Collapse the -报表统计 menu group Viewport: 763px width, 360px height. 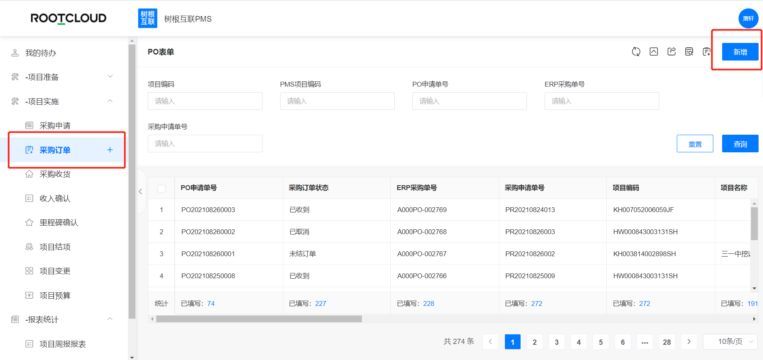click(64, 320)
